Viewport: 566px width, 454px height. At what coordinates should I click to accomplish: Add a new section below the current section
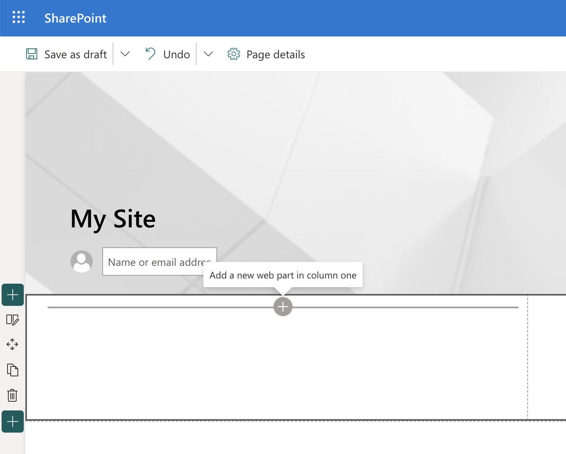coord(13,422)
